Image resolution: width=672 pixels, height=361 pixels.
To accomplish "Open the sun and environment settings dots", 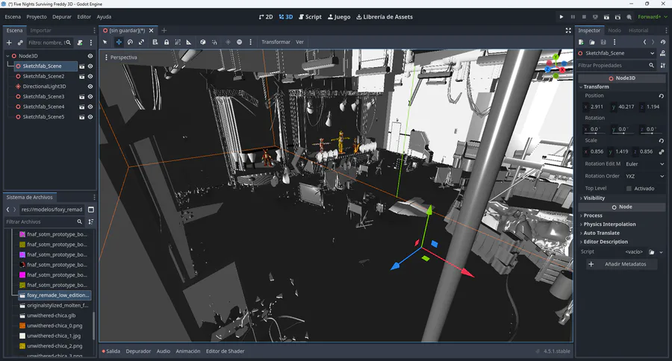I will [x=251, y=42].
